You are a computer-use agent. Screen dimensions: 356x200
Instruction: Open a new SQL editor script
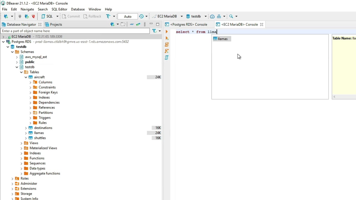pos(47,16)
